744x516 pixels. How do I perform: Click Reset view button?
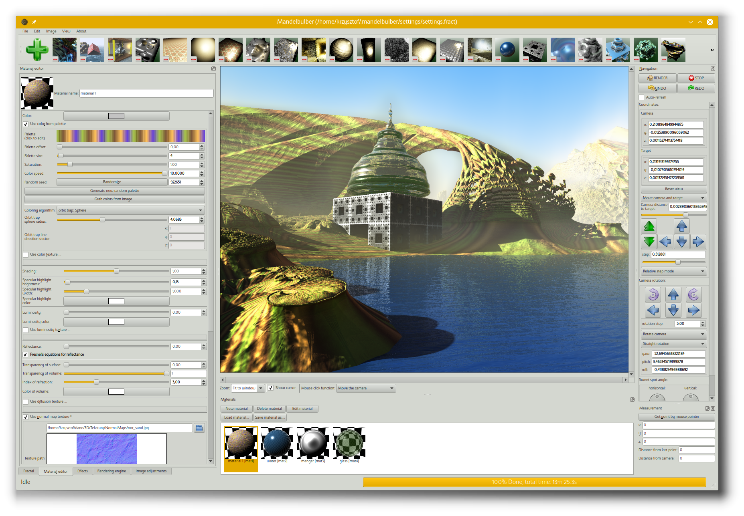(674, 189)
